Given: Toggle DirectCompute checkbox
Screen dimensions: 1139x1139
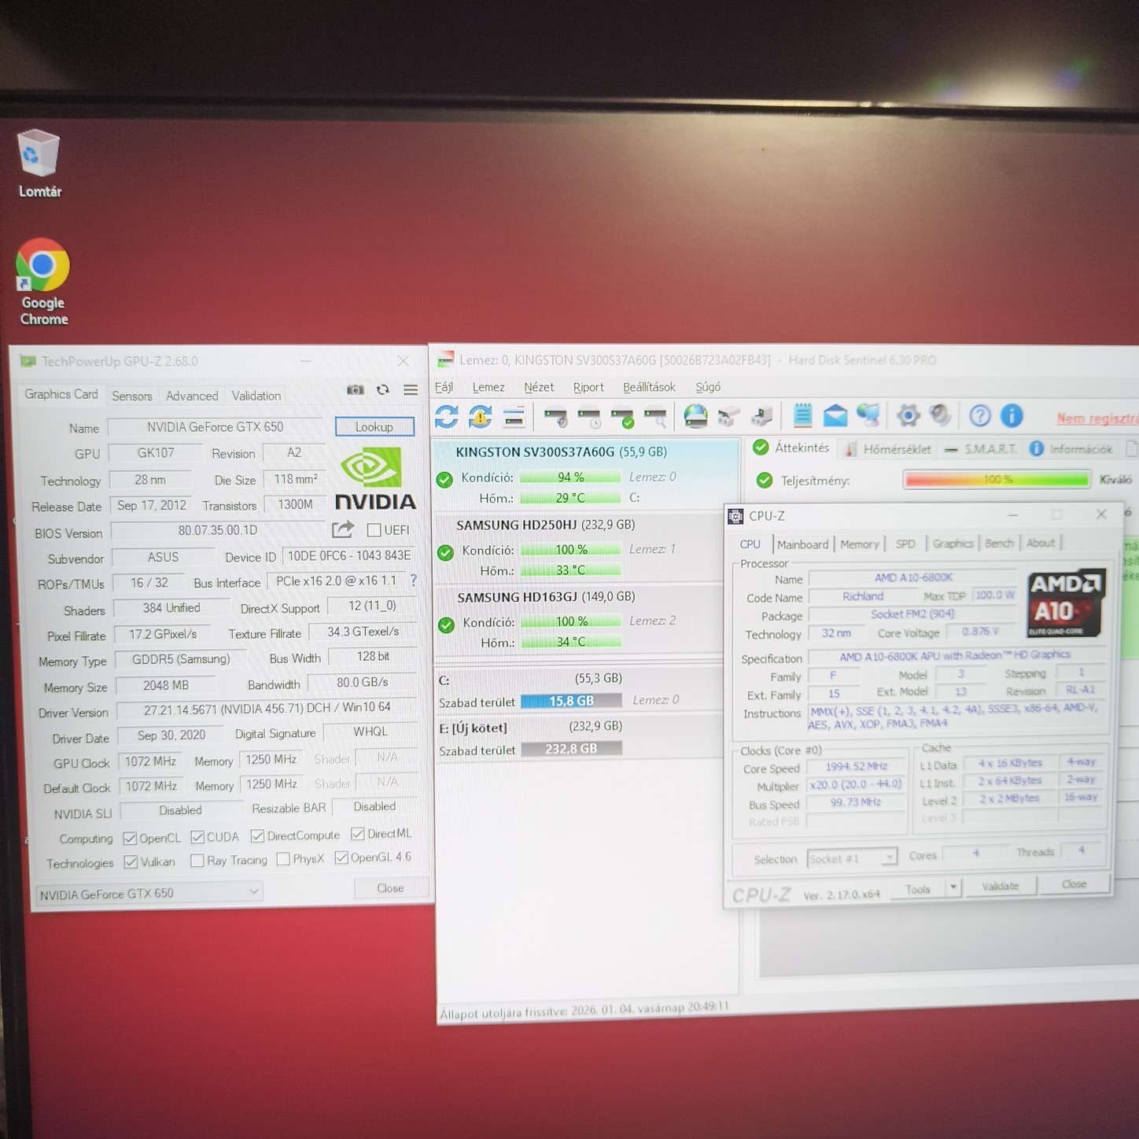Looking at the screenshot, I should point(257,835).
